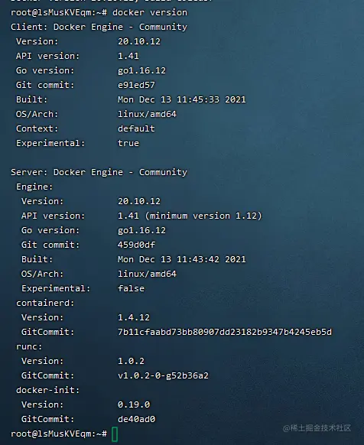
Task: Click the 'Version:' label under runc
Action: click(43, 361)
